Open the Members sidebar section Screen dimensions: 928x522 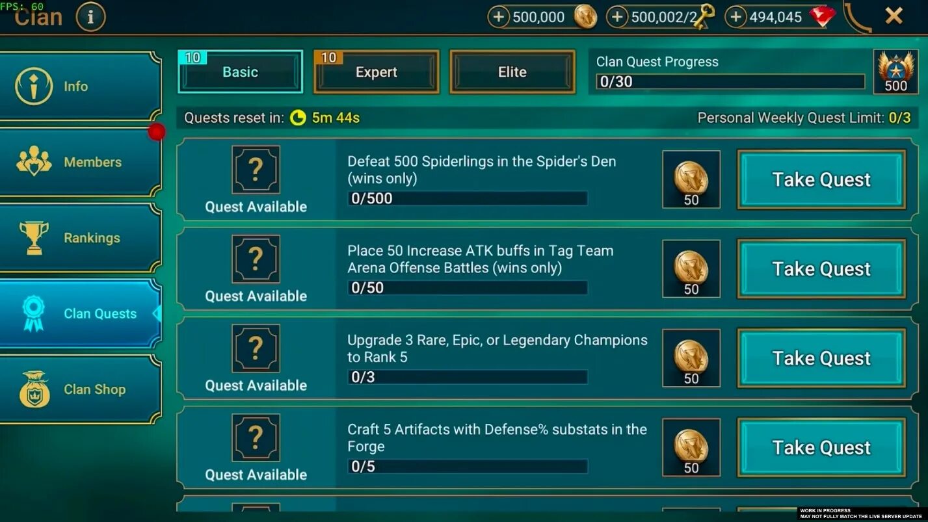79,162
